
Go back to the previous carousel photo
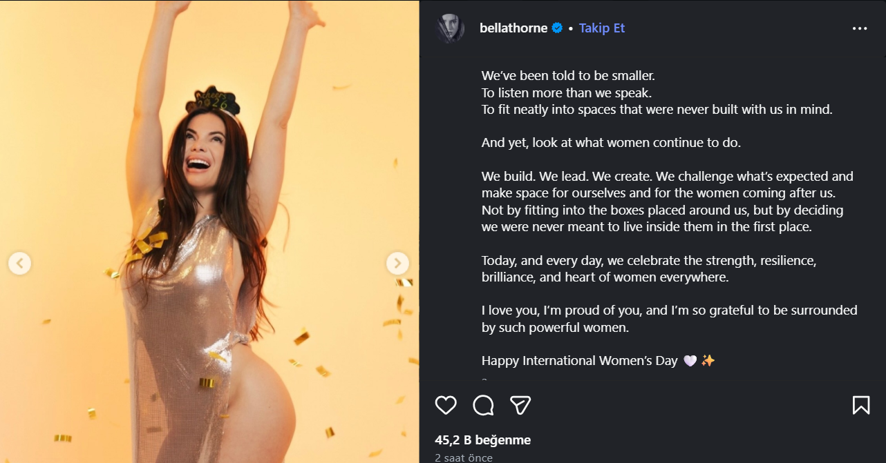[19, 263]
